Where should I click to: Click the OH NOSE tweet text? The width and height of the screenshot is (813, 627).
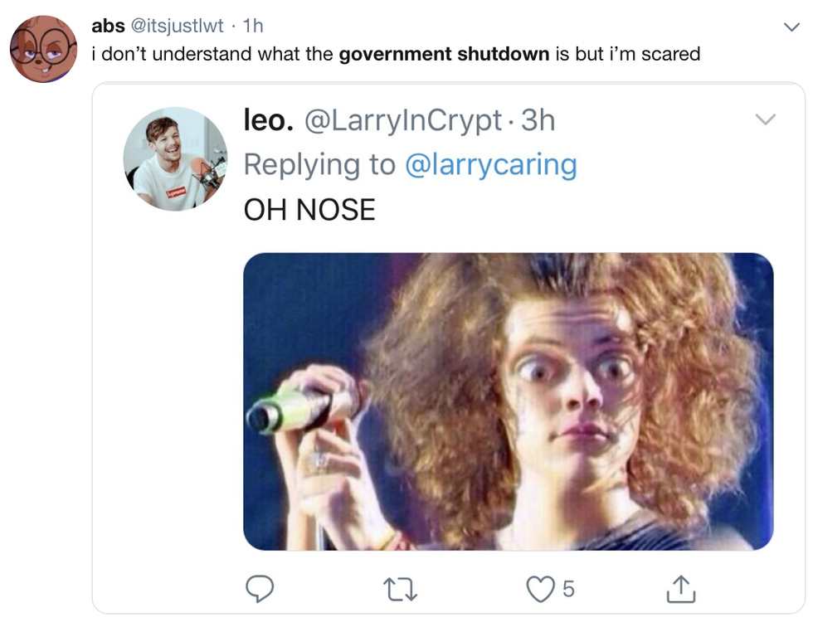click(x=309, y=209)
